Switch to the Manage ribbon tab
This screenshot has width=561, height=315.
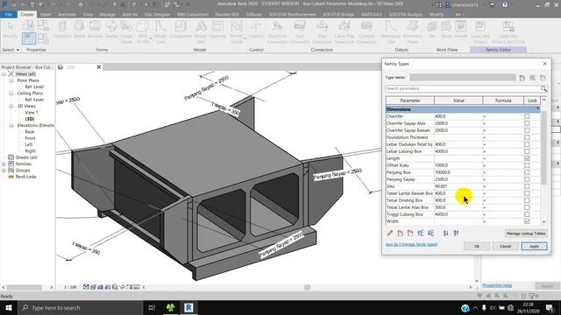[x=107, y=15]
